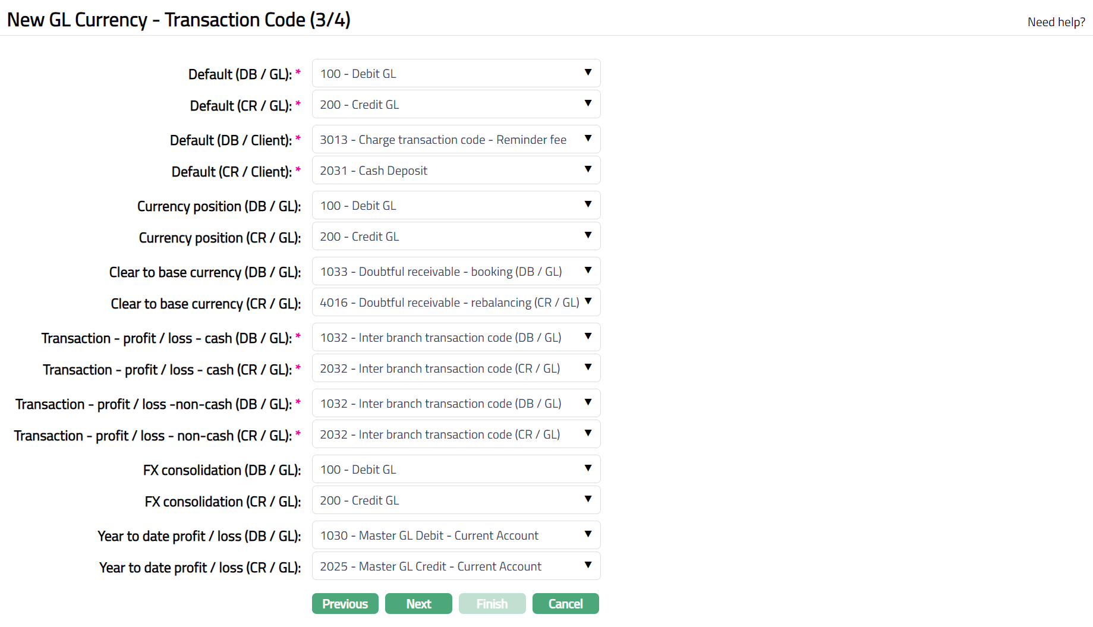
Task: Expand the Default (DB / Client) dropdown
Action: (456, 140)
